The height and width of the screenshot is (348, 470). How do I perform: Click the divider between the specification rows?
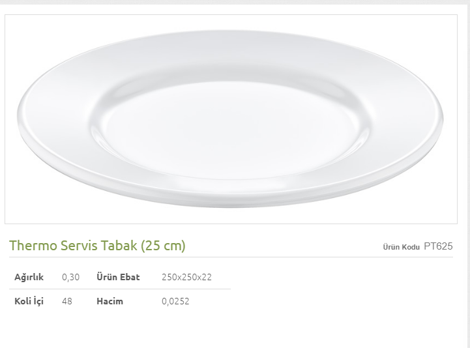[120, 289]
